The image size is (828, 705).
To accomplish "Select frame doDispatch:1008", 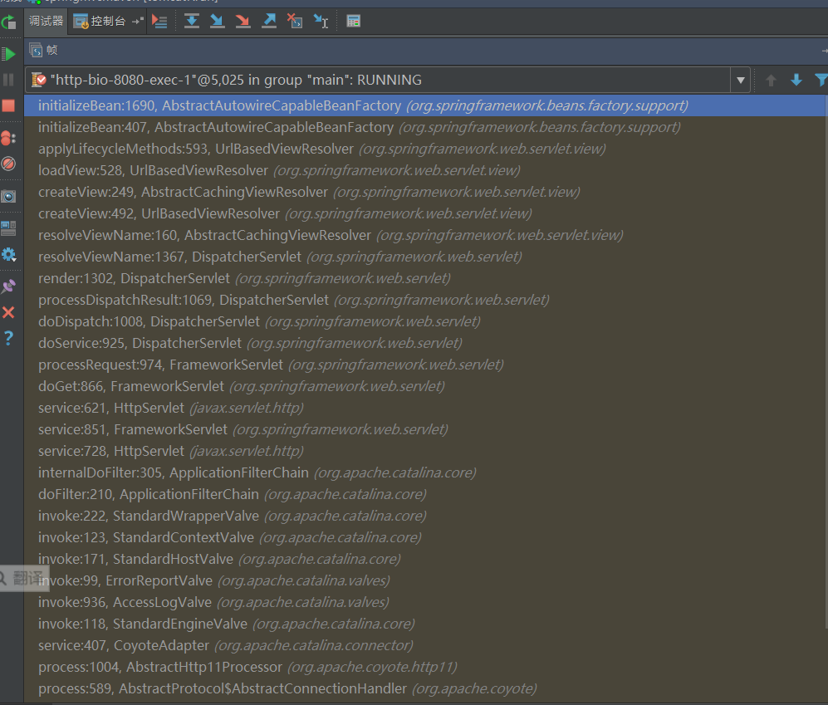I will point(424,321).
